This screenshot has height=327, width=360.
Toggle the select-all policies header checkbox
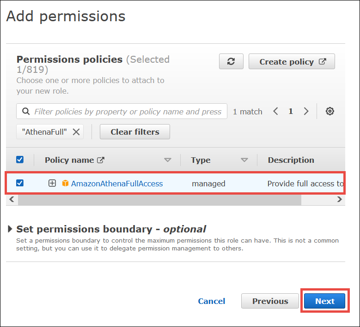pyautogui.click(x=20, y=160)
